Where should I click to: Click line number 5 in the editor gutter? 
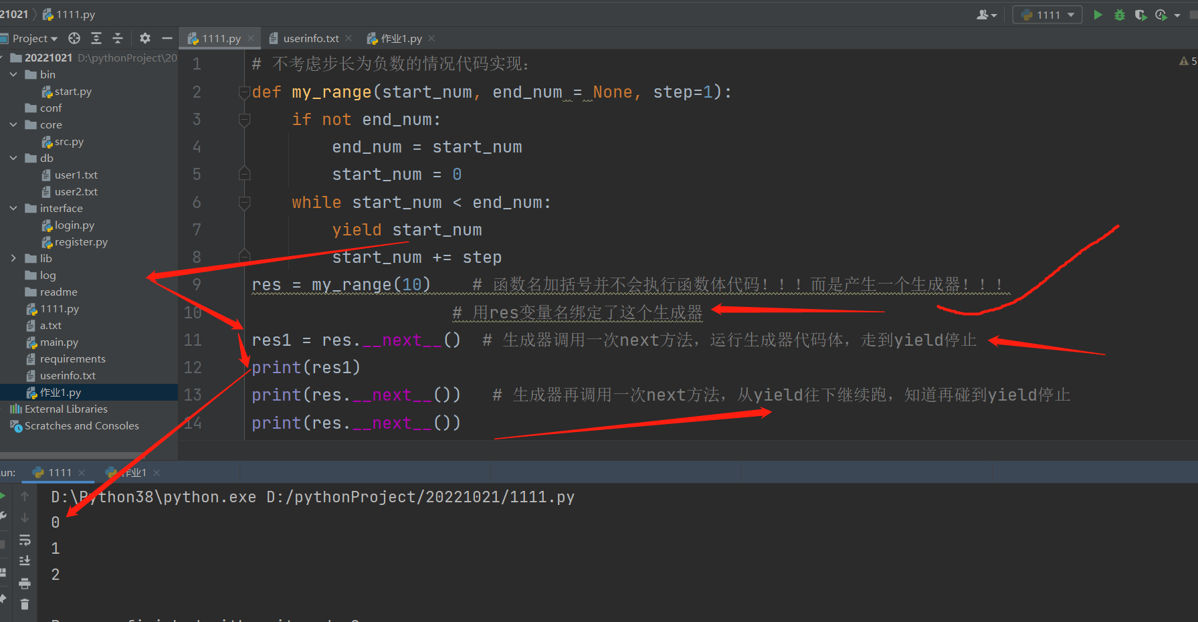point(197,175)
